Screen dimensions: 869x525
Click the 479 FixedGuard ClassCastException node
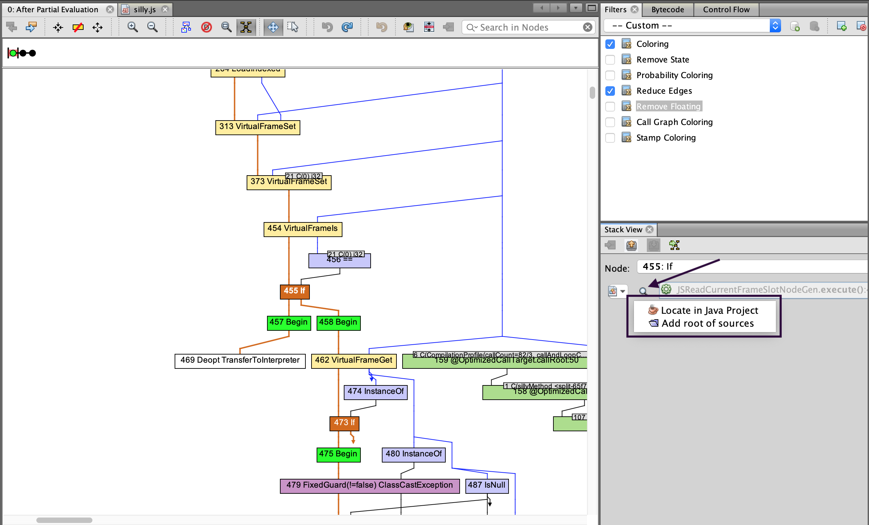click(369, 485)
